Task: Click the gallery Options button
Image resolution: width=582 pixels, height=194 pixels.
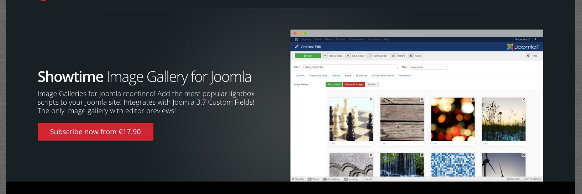Action: (x=372, y=84)
